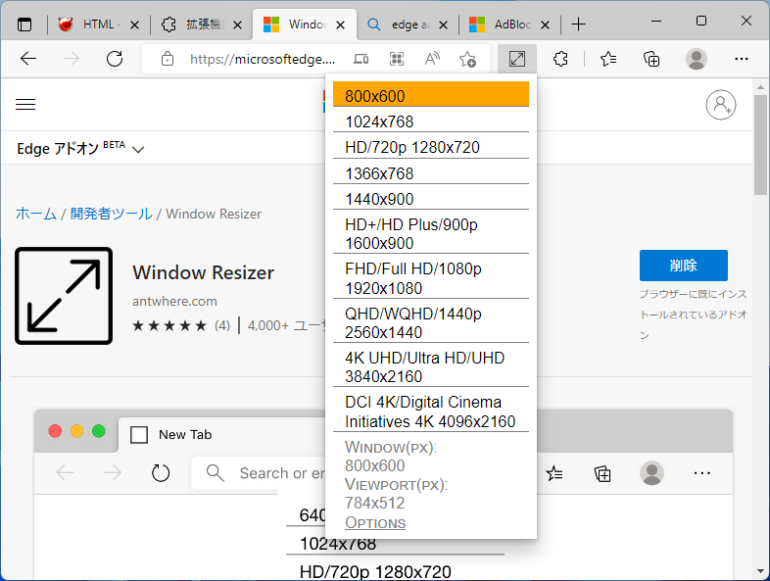
Task: Click the Window Resizer title text
Action: [x=204, y=272]
